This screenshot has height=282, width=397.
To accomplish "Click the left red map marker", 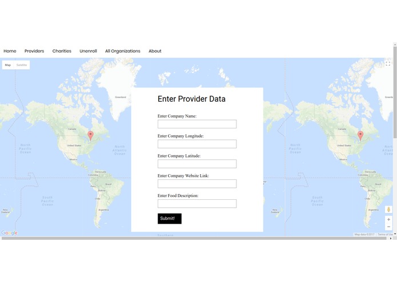I will click(x=90, y=135).
